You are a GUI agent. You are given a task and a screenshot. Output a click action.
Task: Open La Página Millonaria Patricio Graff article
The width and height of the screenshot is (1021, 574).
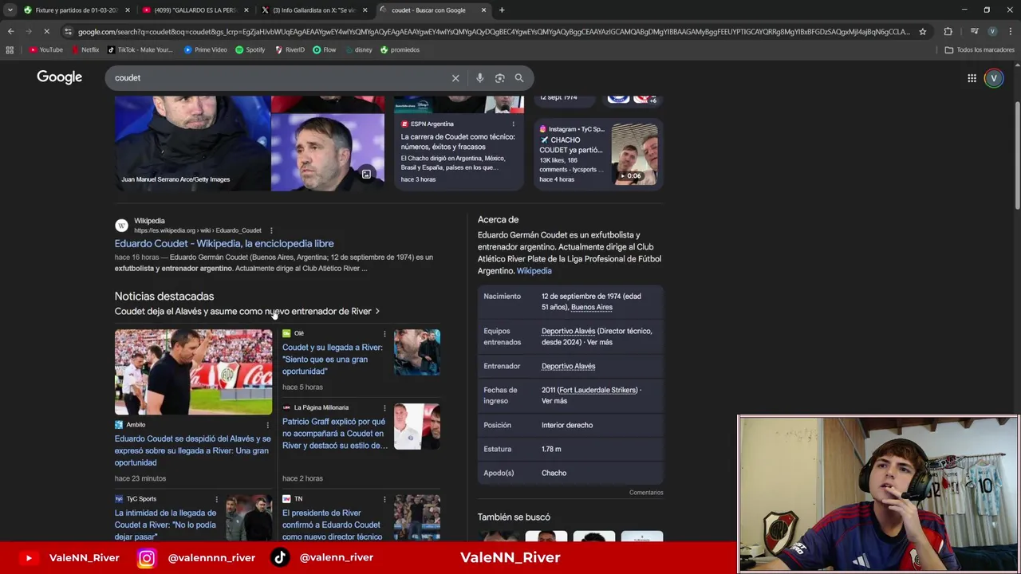pyautogui.click(x=334, y=433)
